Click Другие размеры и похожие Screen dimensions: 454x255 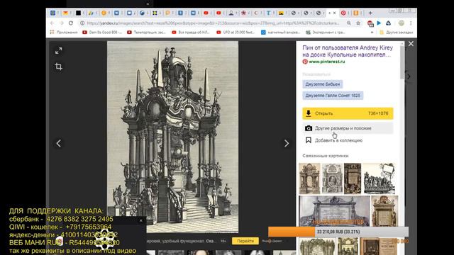[348, 128]
